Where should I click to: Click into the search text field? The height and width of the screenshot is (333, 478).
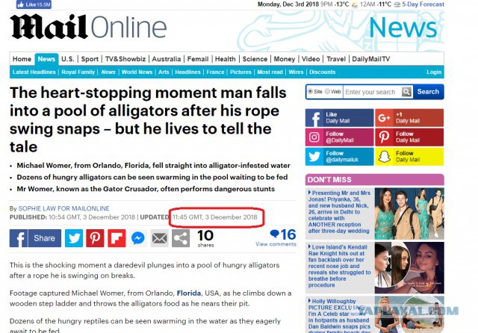click(x=372, y=92)
